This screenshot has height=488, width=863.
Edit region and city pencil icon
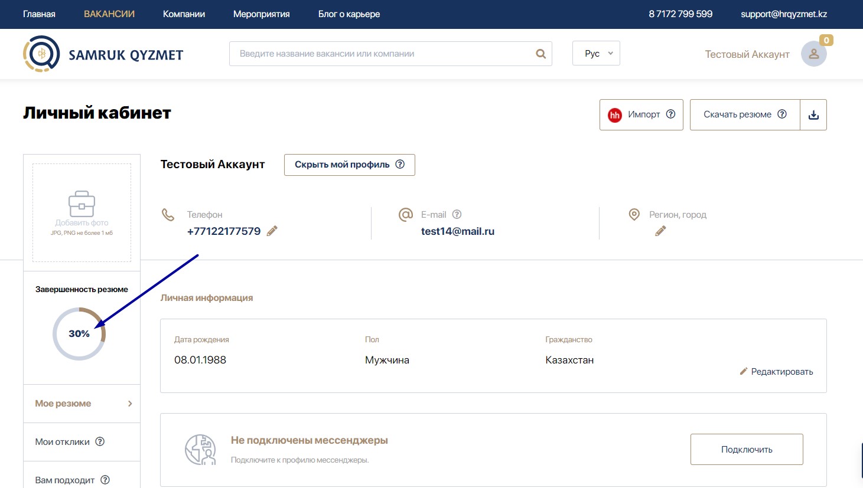click(x=660, y=231)
